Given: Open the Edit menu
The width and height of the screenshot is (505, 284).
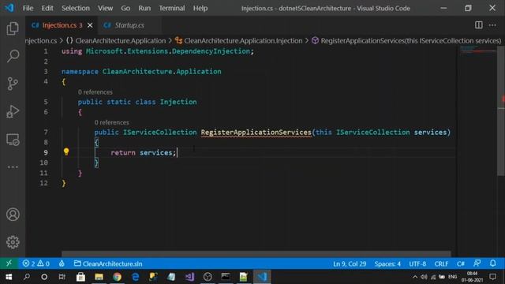Looking at the screenshot, I should point(47,8).
